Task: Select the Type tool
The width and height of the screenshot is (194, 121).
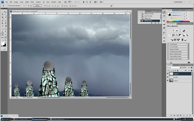Action: pyautogui.click(x=5, y=32)
